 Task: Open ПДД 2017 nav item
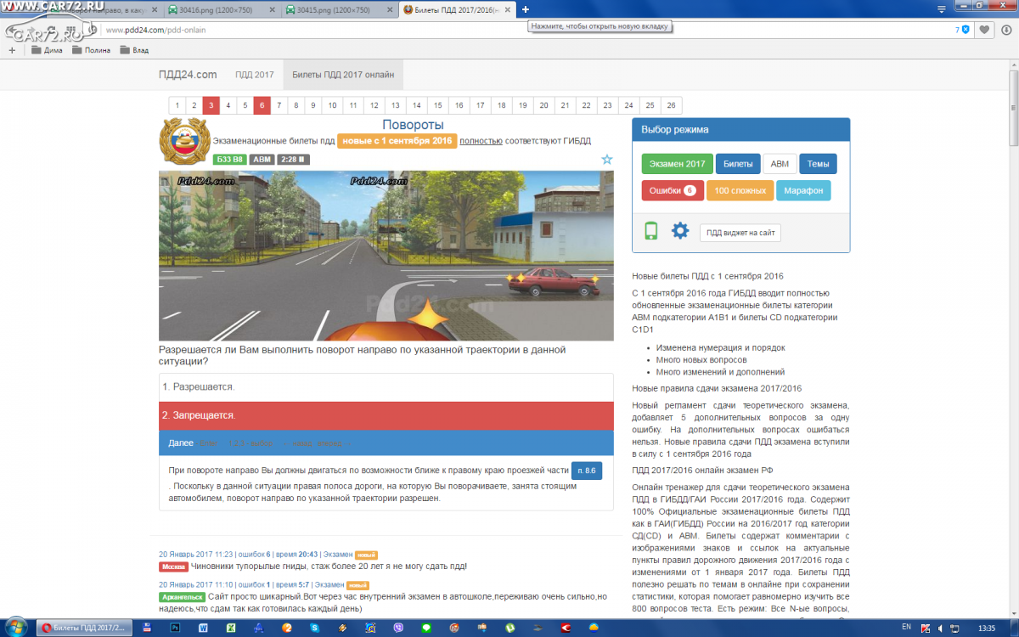[255, 75]
